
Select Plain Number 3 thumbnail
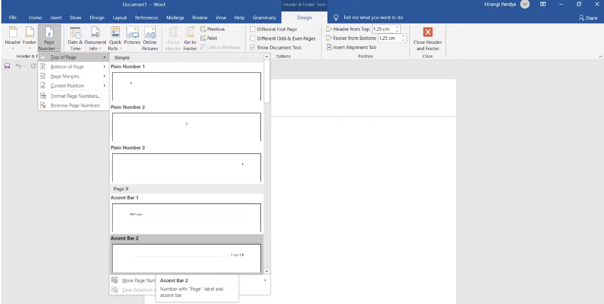pyautogui.click(x=186, y=167)
